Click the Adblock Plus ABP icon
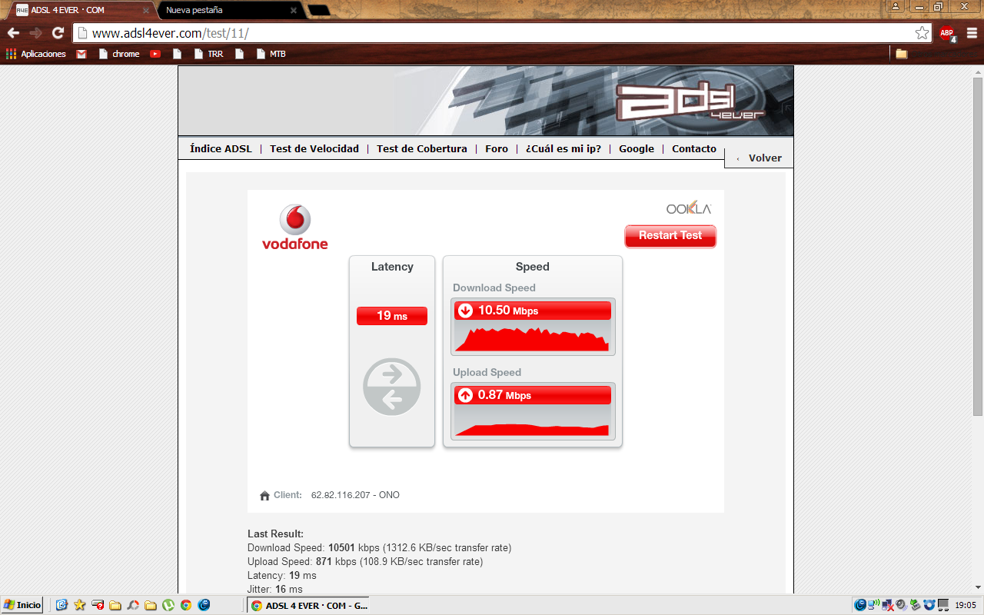984x615 pixels. [946, 33]
